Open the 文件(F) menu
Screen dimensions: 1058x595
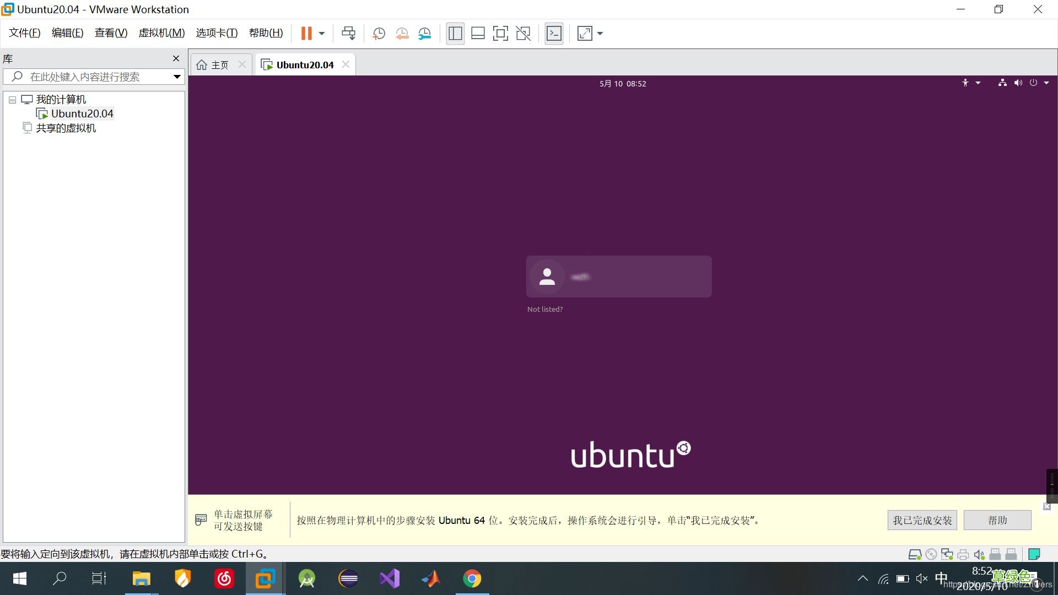pos(25,33)
